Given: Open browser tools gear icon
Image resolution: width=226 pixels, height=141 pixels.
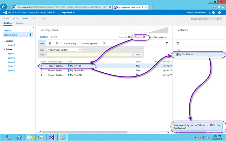Looking at the screenshot, I should pyautogui.click(x=223, y=7).
